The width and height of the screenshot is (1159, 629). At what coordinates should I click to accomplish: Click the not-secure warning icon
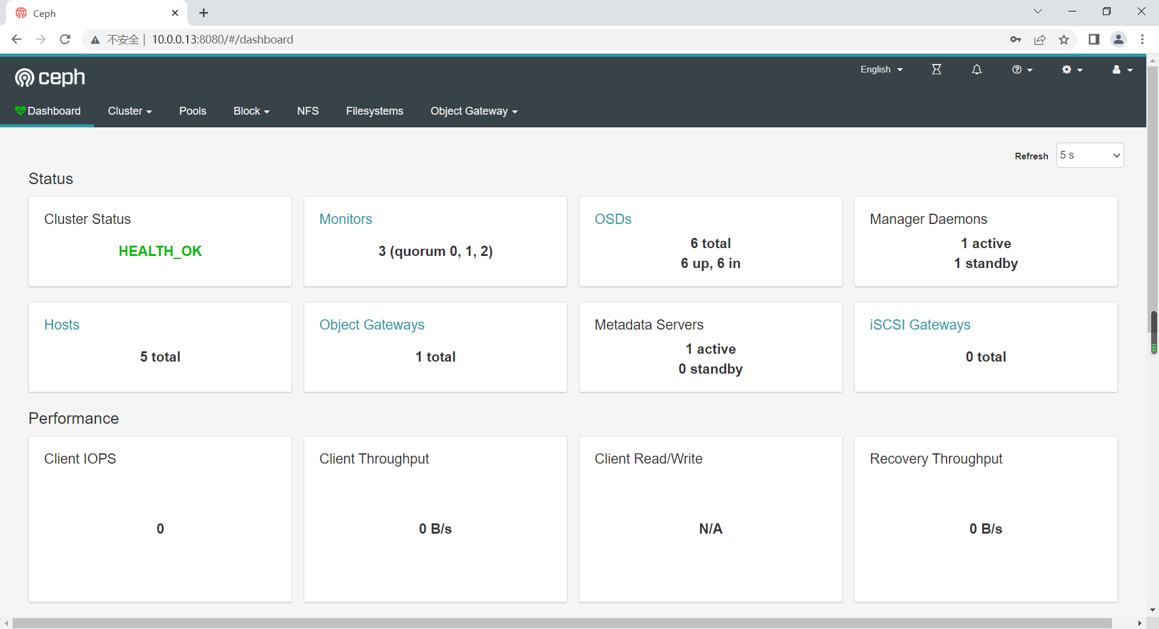95,40
